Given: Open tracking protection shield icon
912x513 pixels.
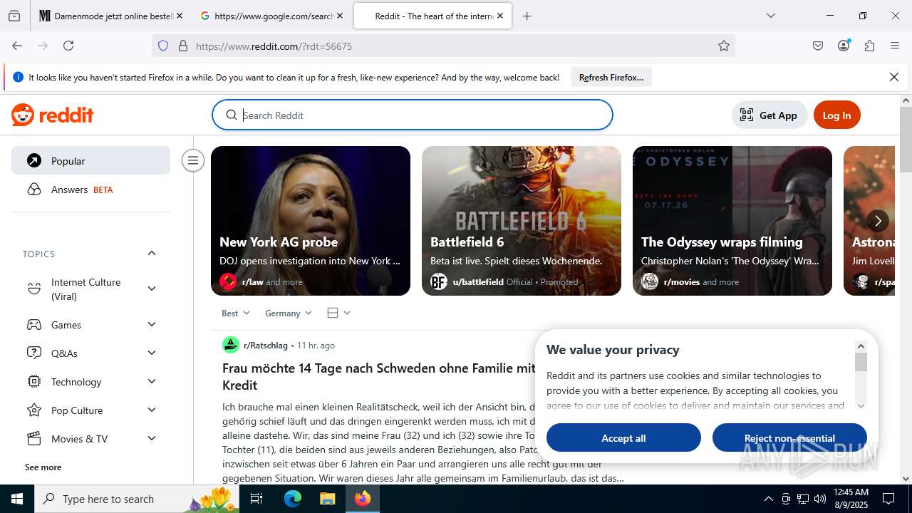Looking at the screenshot, I should tap(163, 46).
